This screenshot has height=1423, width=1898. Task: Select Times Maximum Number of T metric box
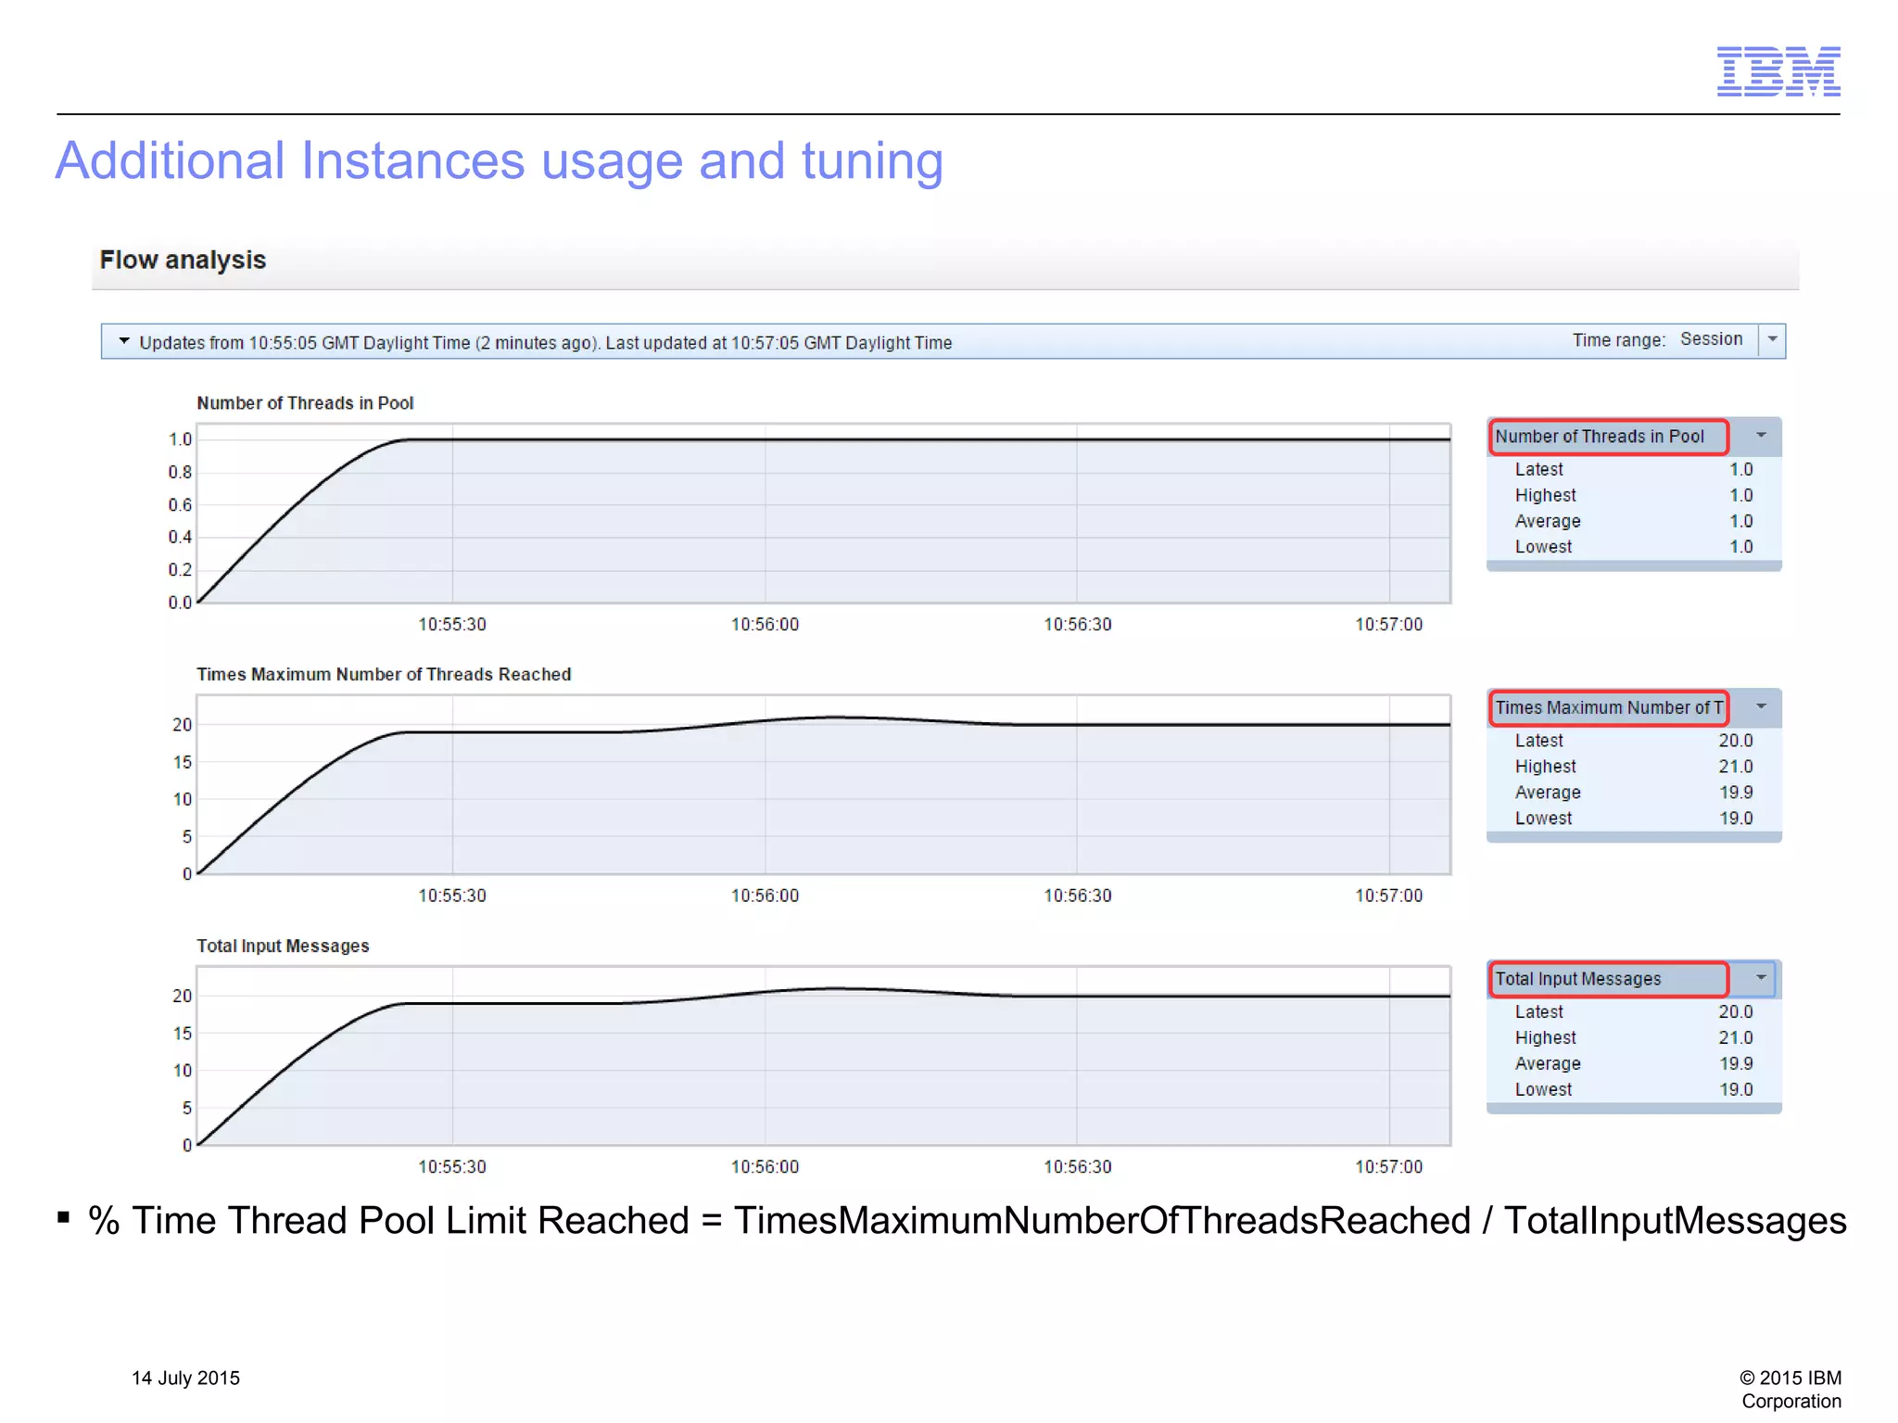(1609, 708)
